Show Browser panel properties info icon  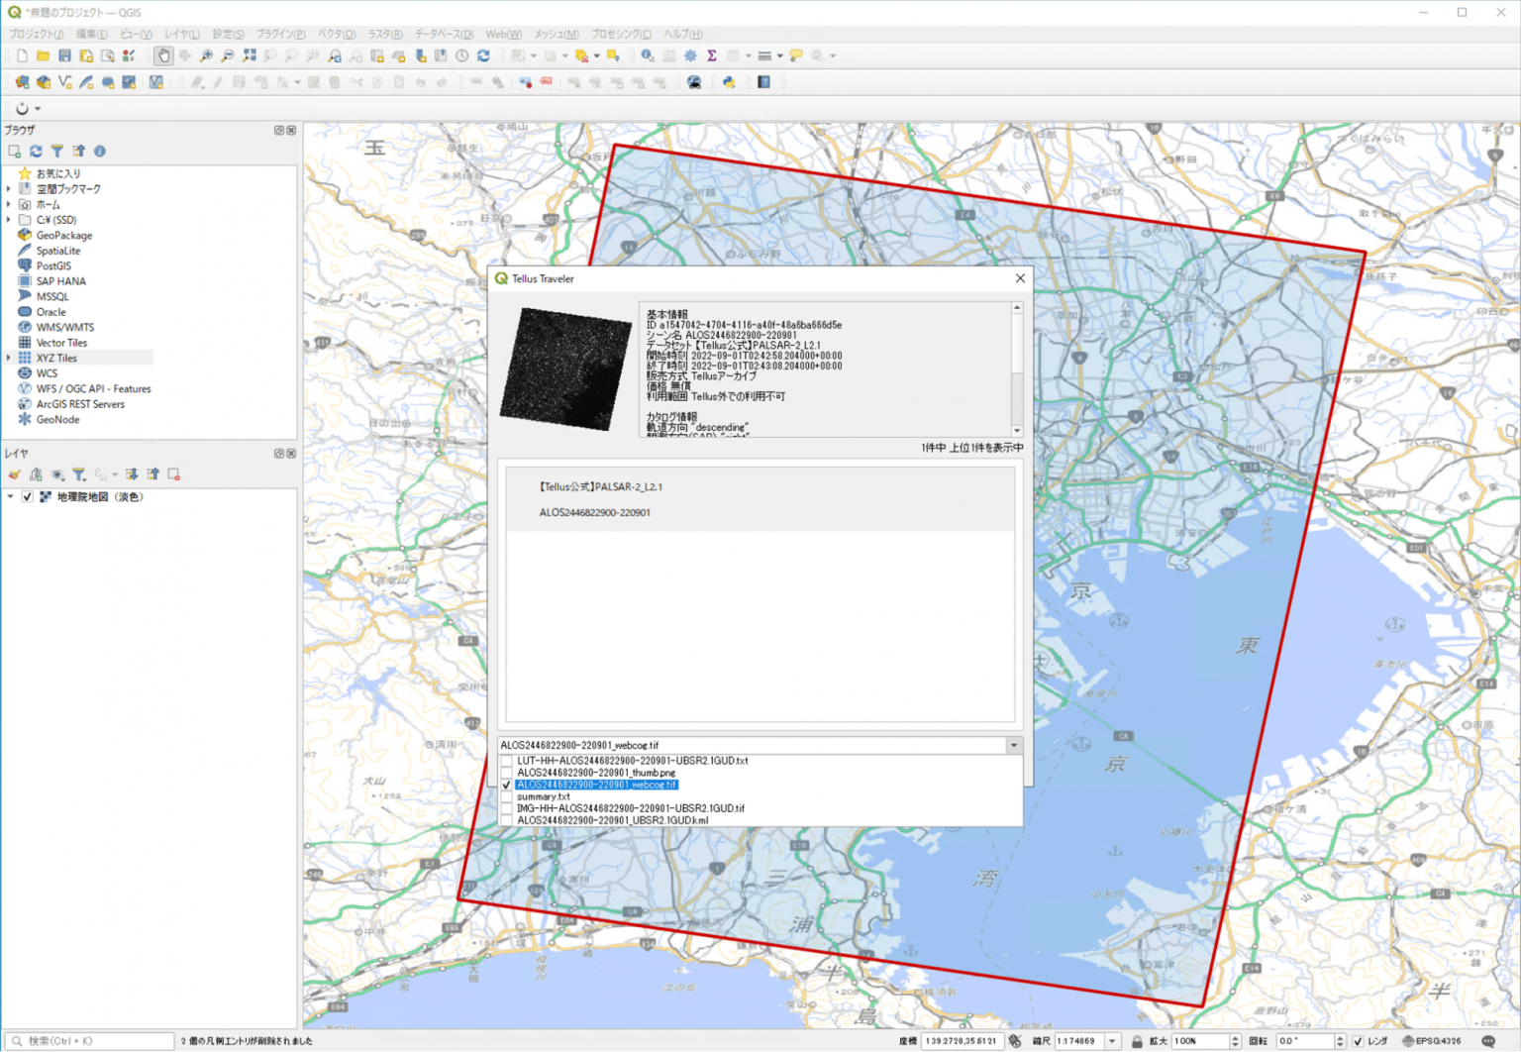(100, 152)
